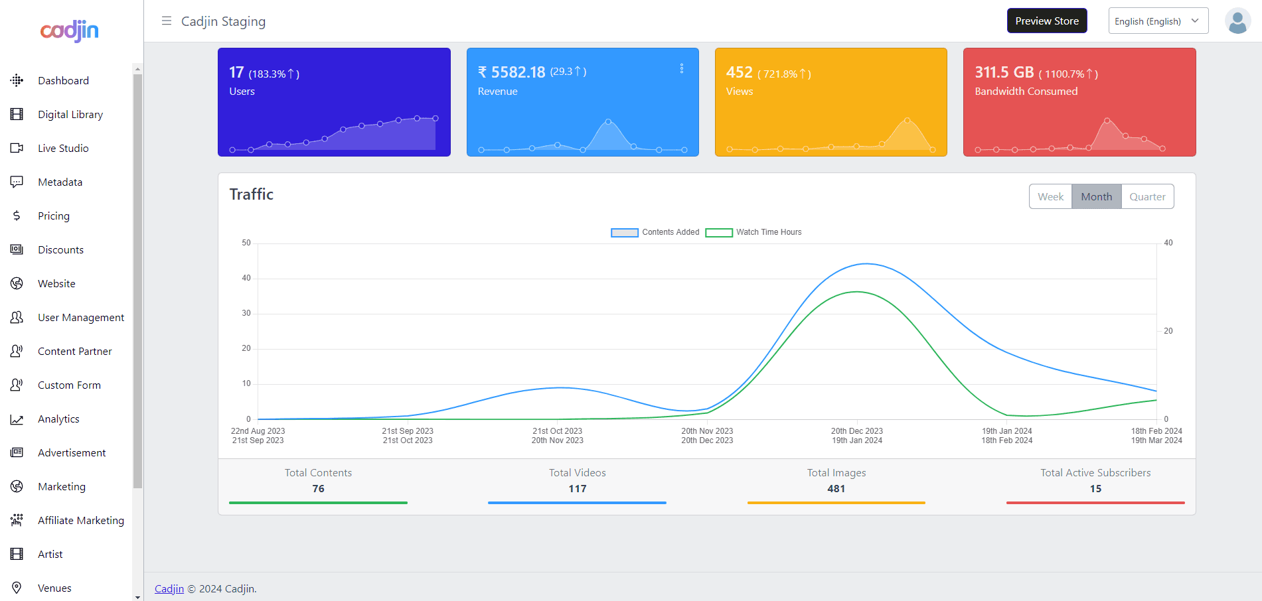Click the Analytics chart icon
The height and width of the screenshot is (601, 1262).
click(17, 419)
